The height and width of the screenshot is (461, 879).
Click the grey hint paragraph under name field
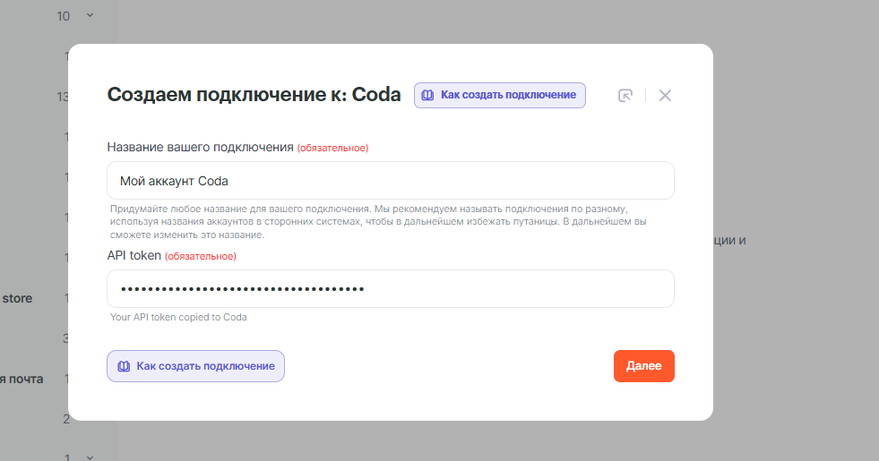376,220
